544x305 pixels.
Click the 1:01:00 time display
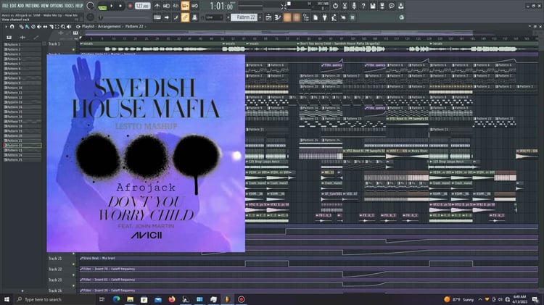[221, 6]
